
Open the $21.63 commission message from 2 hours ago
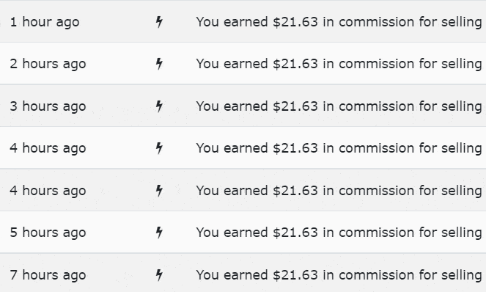(339, 65)
